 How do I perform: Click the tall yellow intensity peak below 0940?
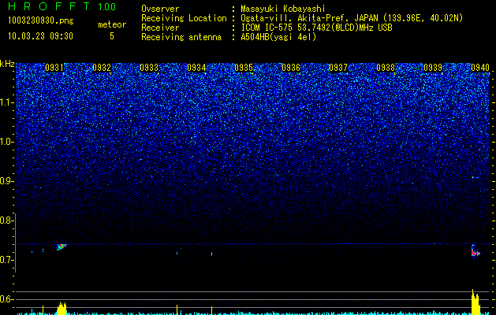(475, 302)
